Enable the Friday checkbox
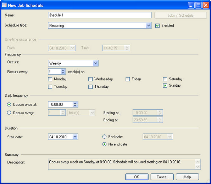 click(x=128, y=79)
